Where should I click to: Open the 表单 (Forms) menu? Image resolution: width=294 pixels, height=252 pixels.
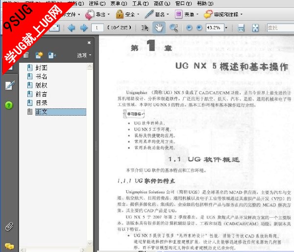(x=119, y=3)
